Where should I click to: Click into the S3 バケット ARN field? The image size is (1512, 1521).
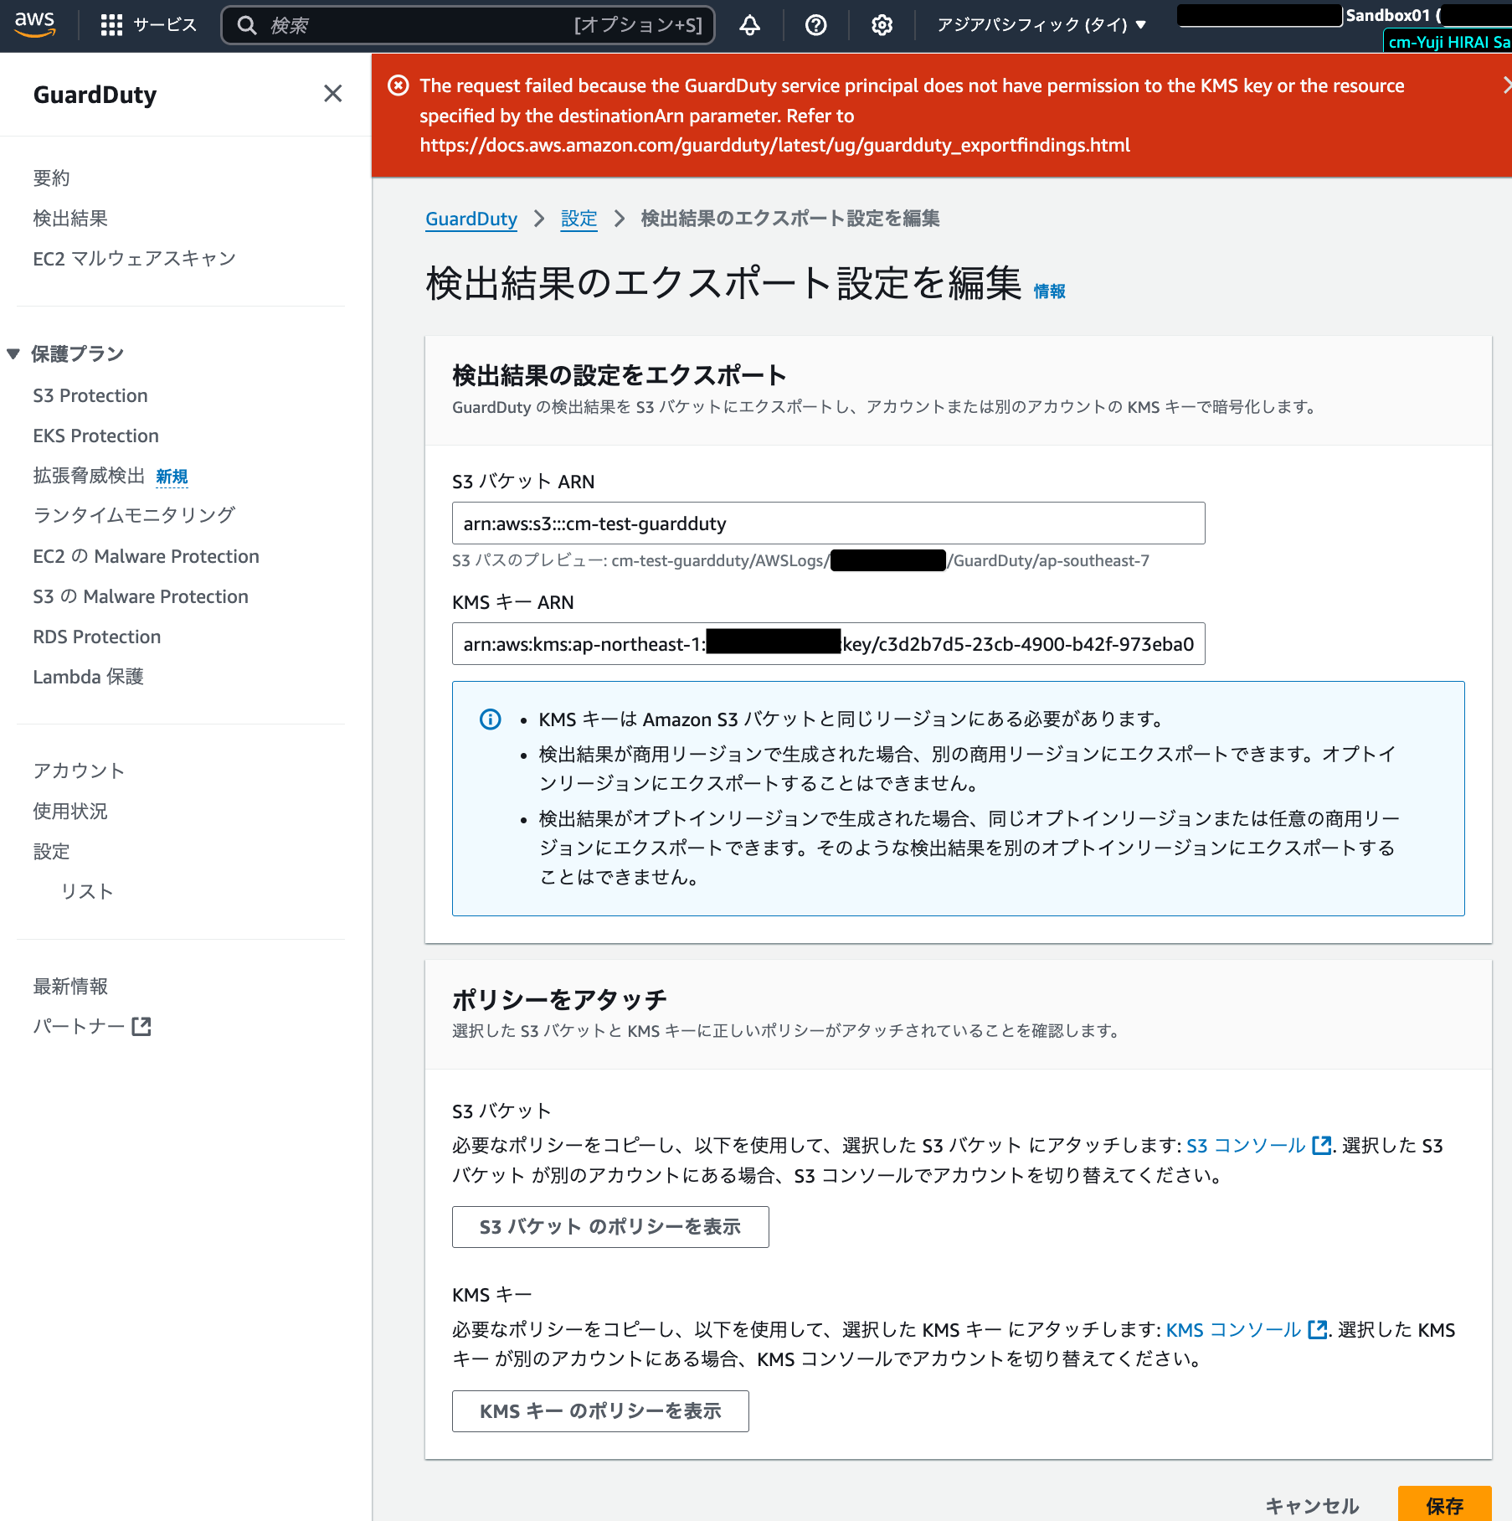pos(829,523)
